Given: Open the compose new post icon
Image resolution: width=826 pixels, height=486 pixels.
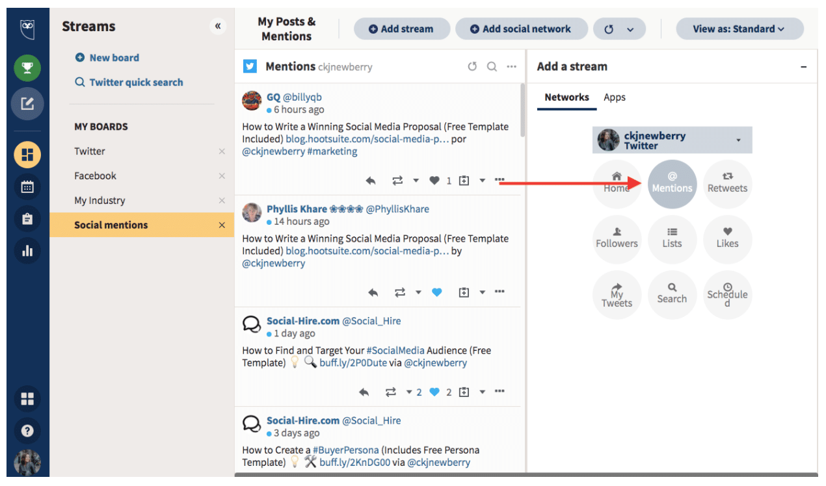Looking at the screenshot, I should point(27,103).
